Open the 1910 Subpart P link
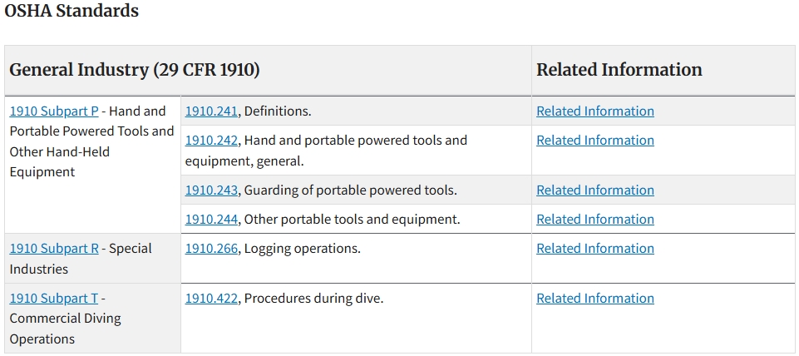Viewport: 799px width, 356px height. click(x=54, y=111)
